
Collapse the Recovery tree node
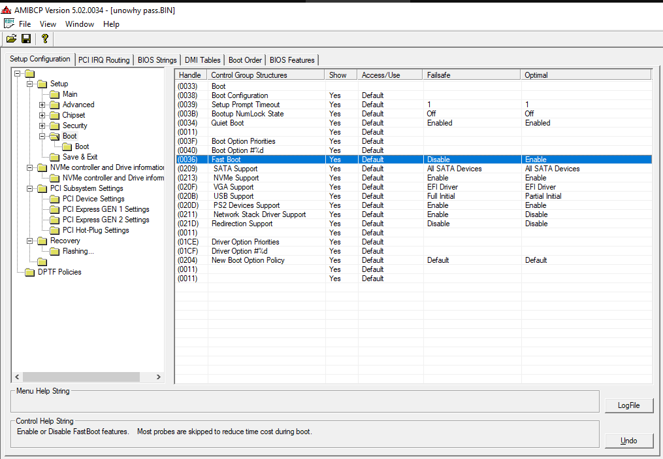click(x=30, y=241)
